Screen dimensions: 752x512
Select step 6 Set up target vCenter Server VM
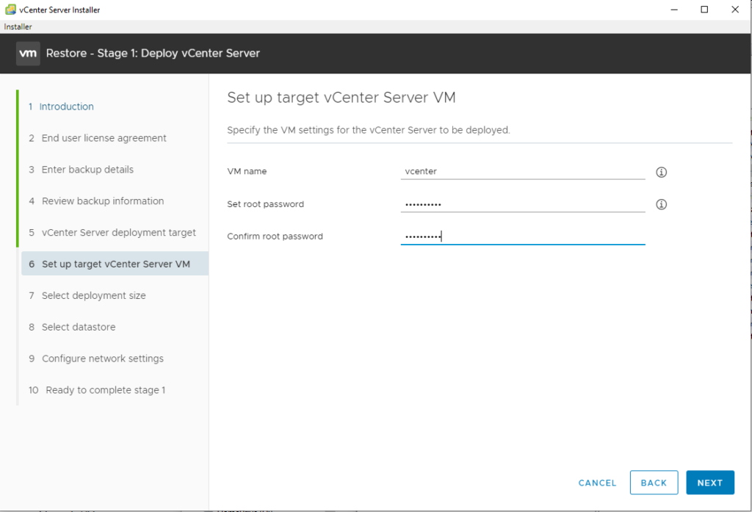[x=115, y=264]
